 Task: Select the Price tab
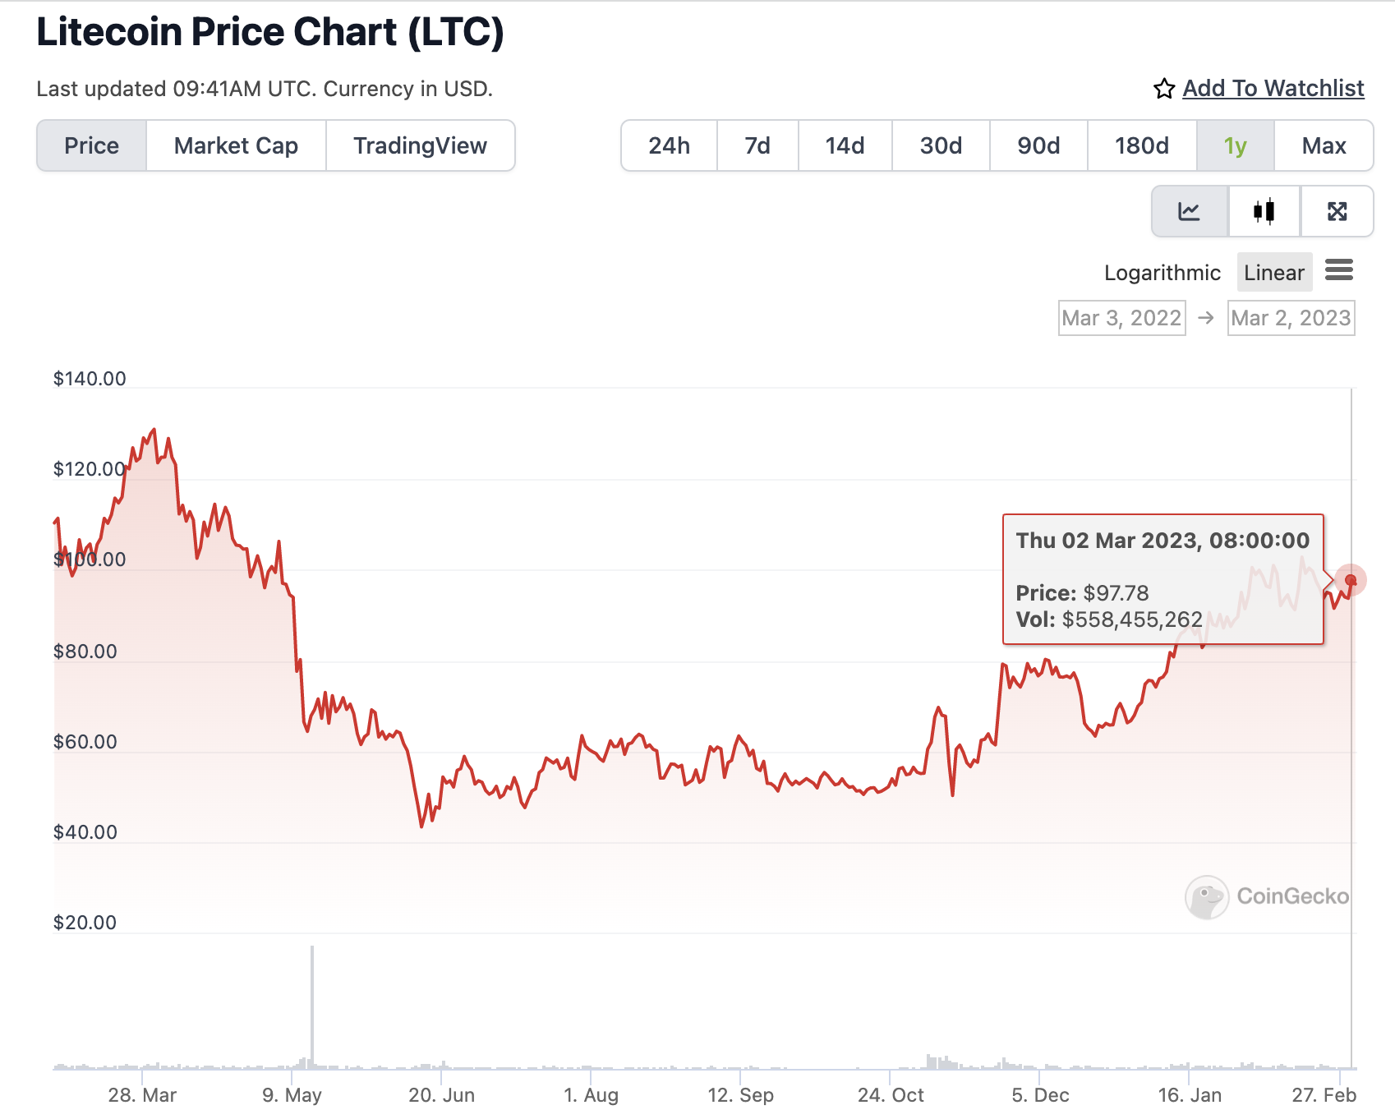click(x=91, y=145)
